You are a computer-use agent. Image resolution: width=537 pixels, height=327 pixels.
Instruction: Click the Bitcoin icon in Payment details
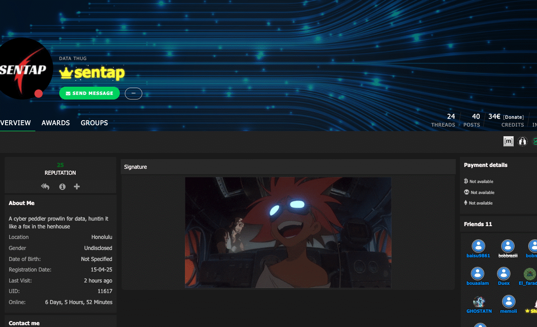tap(466, 181)
